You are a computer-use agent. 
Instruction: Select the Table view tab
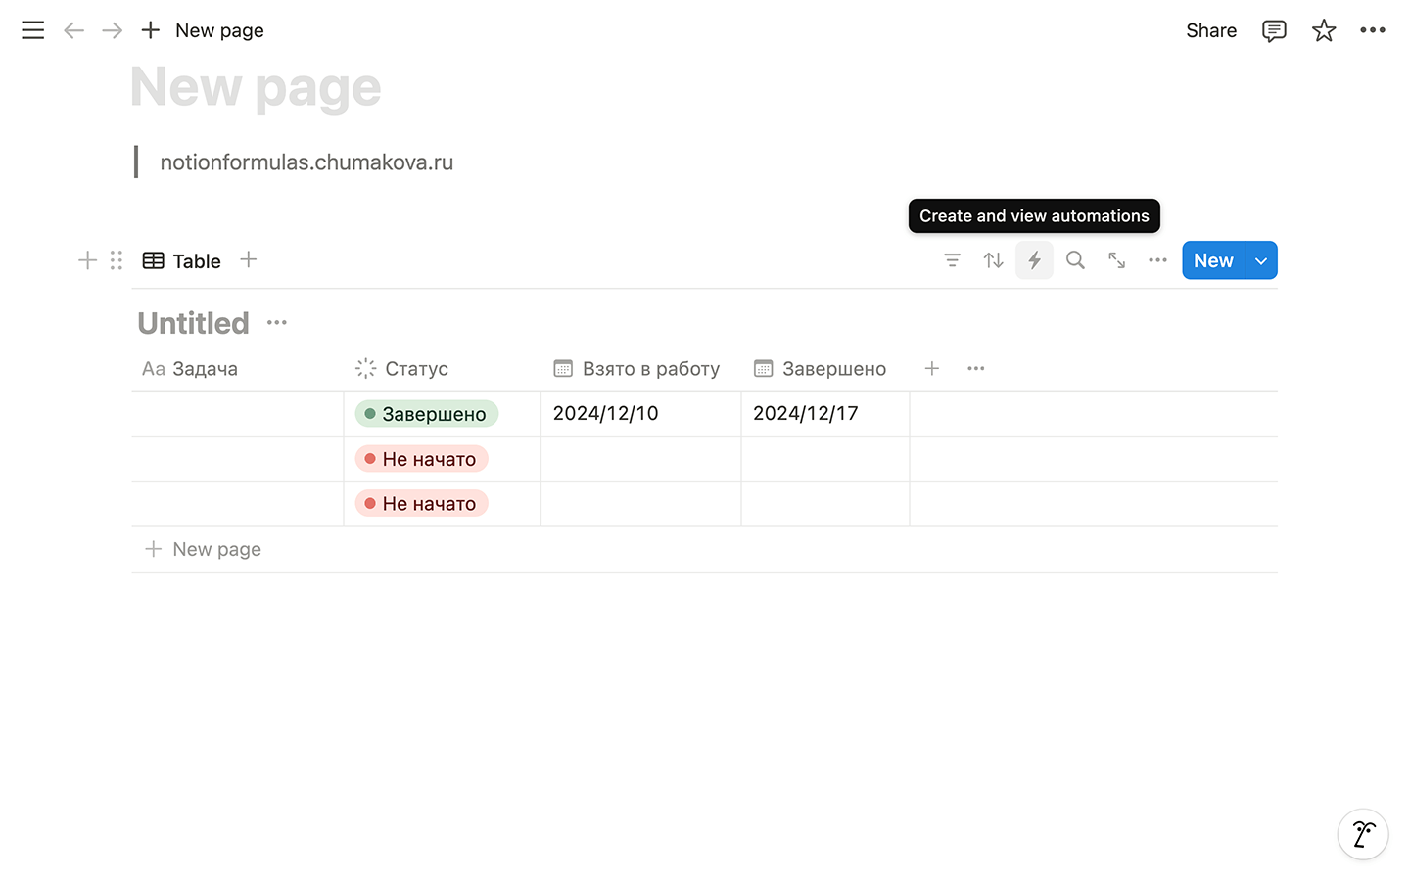pyautogui.click(x=182, y=260)
